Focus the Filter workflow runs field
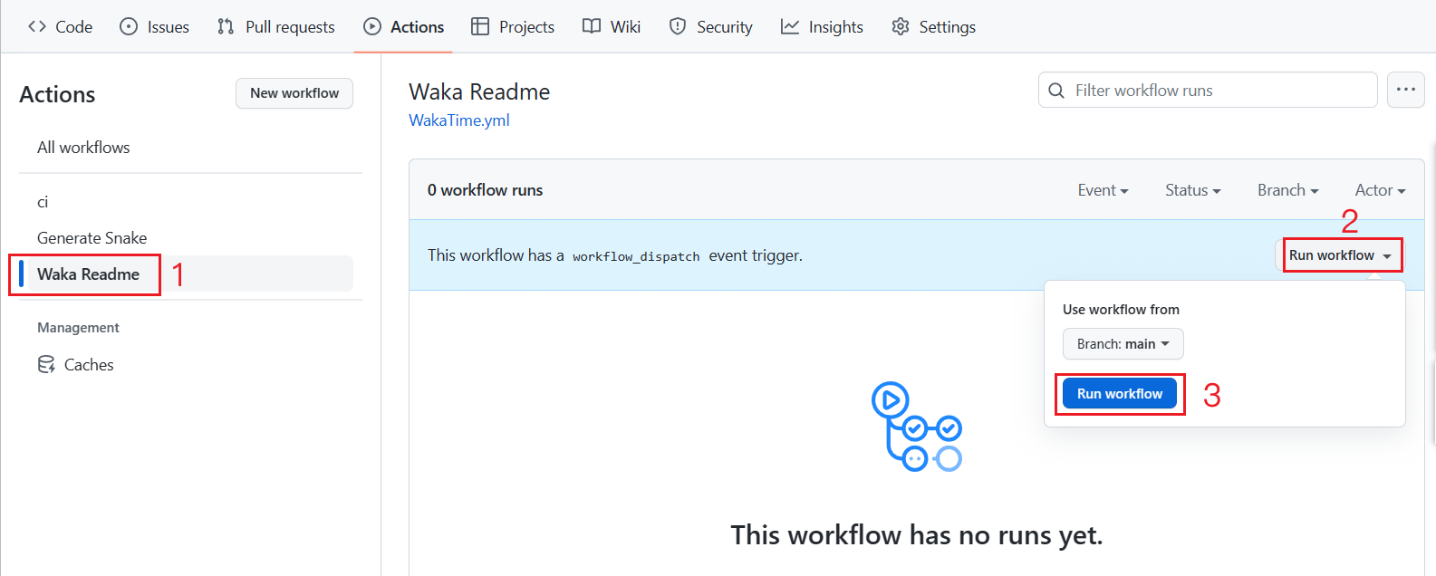The image size is (1436, 576). click(x=1208, y=91)
